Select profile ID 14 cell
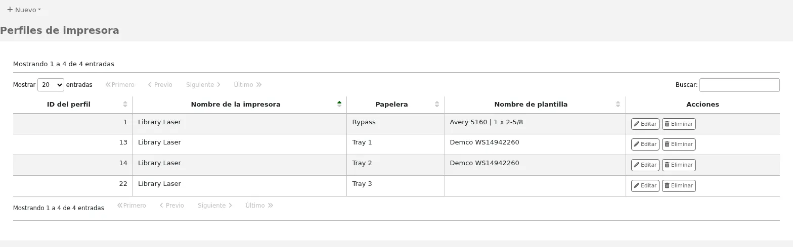 73,165
